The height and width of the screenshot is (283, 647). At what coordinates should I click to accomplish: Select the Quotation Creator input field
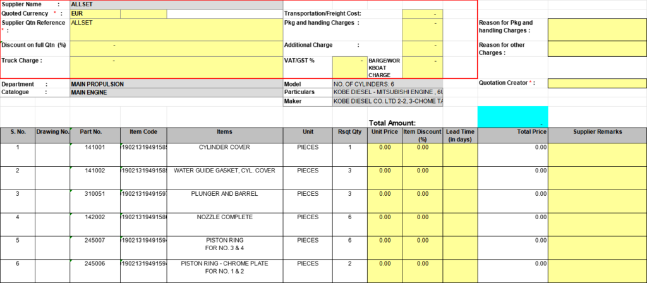coord(596,83)
